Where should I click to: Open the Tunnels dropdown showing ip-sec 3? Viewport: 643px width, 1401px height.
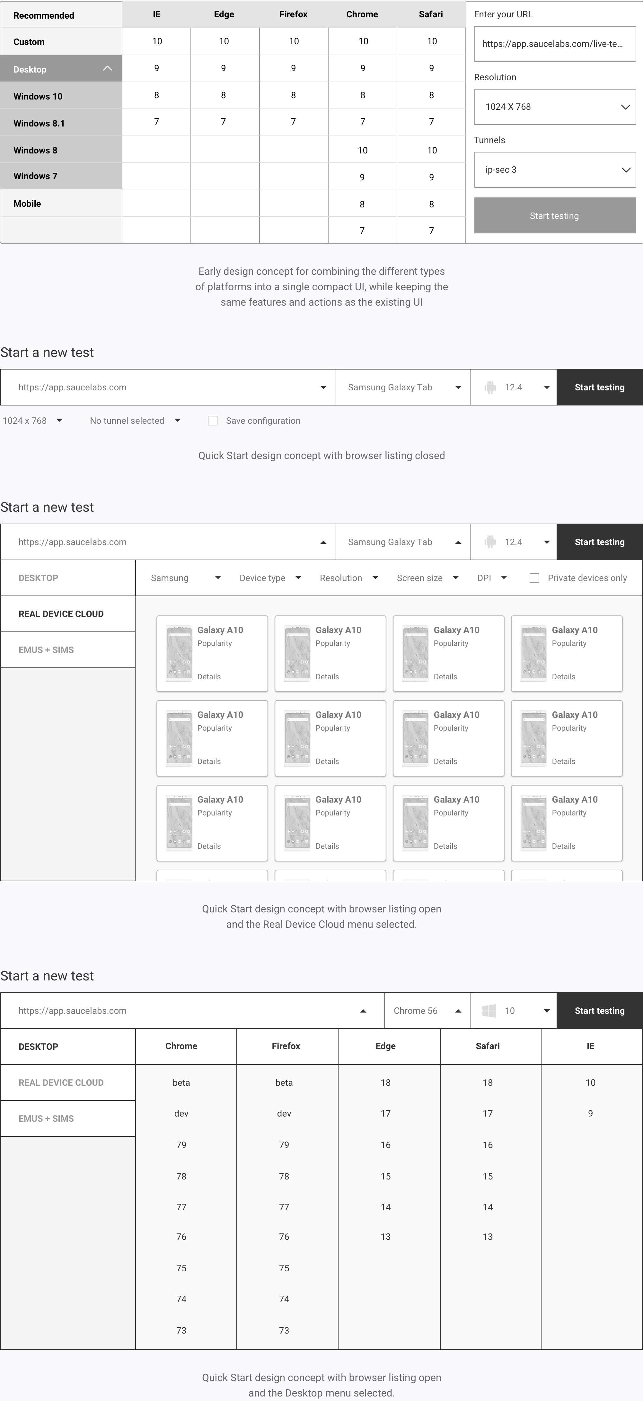click(555, 170)
